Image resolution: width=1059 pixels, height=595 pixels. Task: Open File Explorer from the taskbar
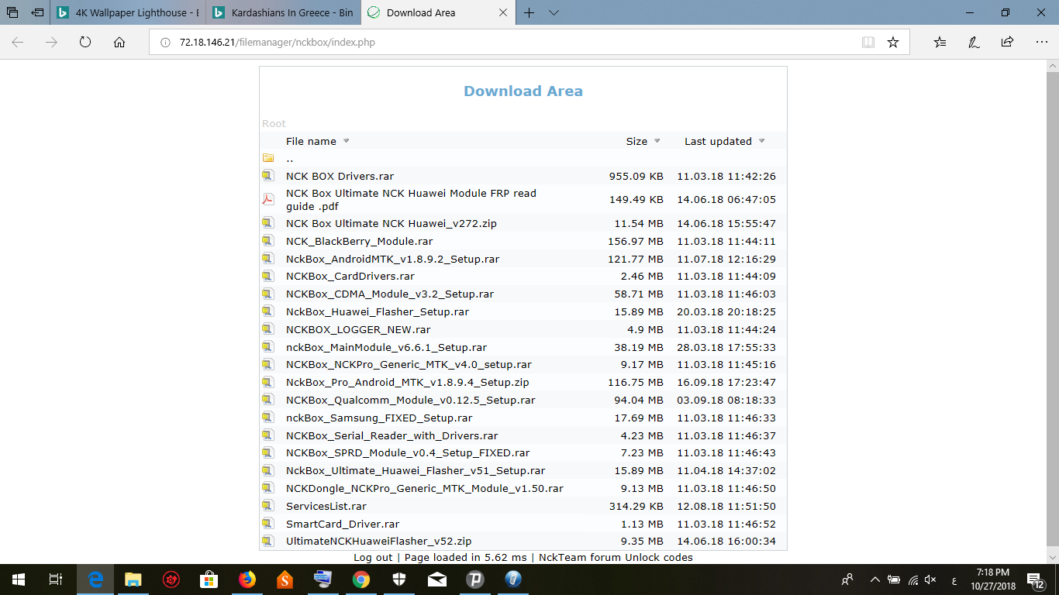[133, 580]
